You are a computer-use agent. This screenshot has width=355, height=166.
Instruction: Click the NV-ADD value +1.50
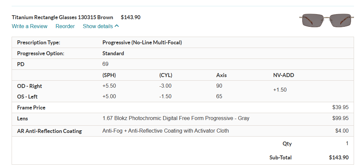[x=280, y=90]
